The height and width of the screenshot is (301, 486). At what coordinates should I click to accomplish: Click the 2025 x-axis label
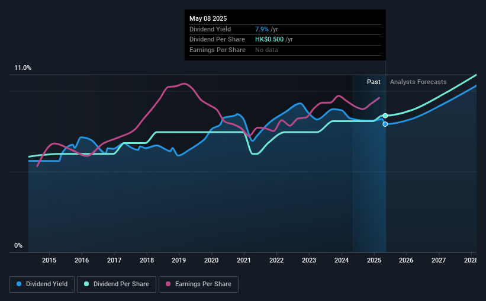pyautogui.click(x=374, y=260)
